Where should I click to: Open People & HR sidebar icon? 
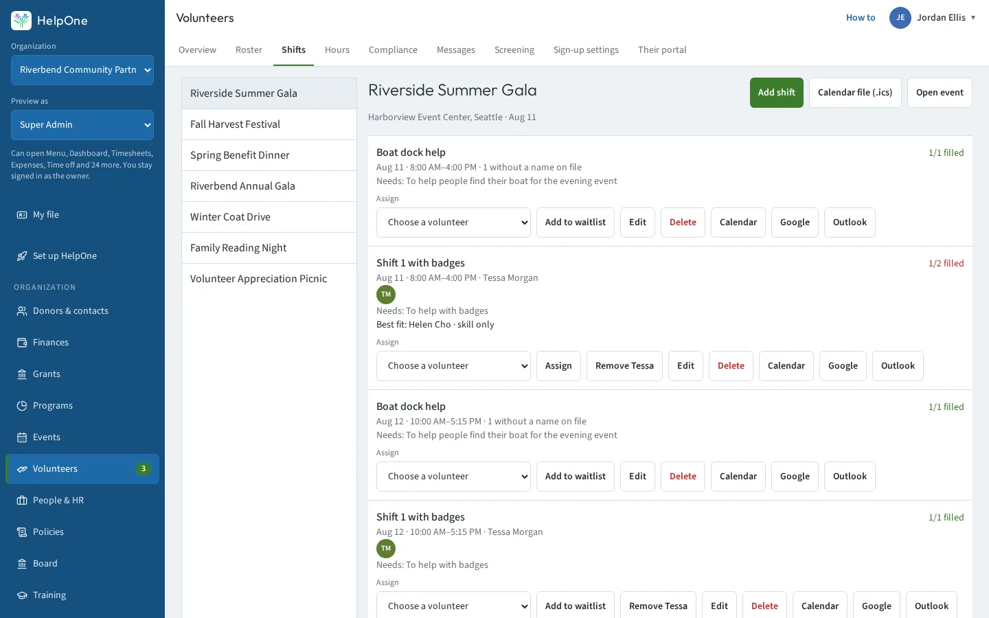pyautogui.click(x=22, y=501)
